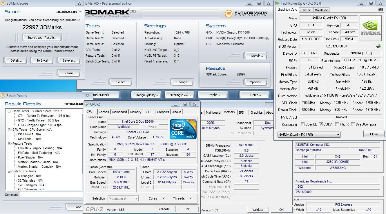The width and height of the screenshot is (386, 214).
Task: Click the GPU-Z title bar icon
Action: click(x=278, y=3)
